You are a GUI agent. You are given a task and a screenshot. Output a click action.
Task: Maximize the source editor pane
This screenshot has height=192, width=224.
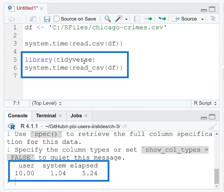(212, 9)
